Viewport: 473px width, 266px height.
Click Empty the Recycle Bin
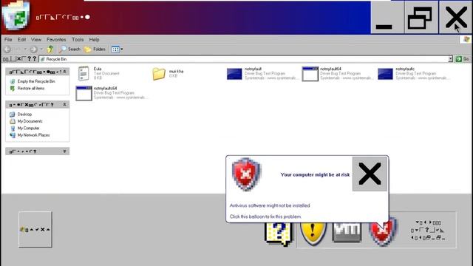tap(36, 81)
